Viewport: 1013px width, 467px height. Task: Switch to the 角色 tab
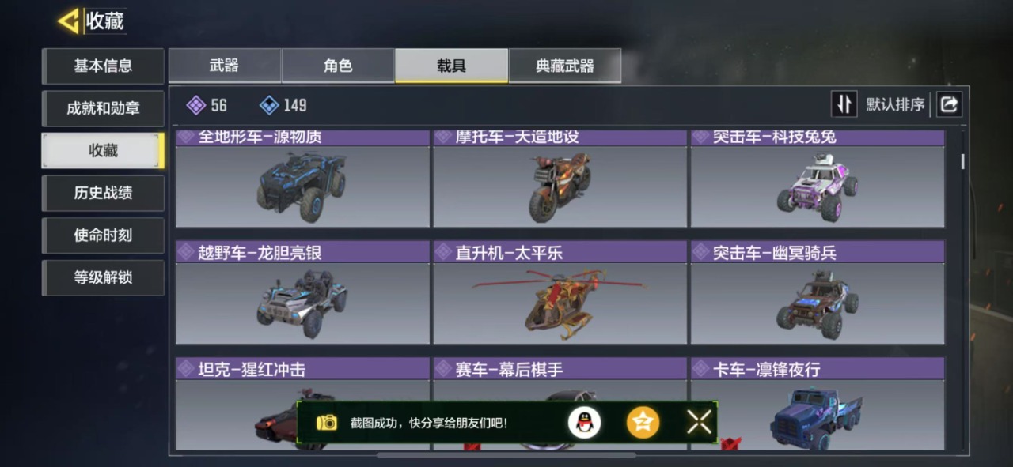(338, 66)
